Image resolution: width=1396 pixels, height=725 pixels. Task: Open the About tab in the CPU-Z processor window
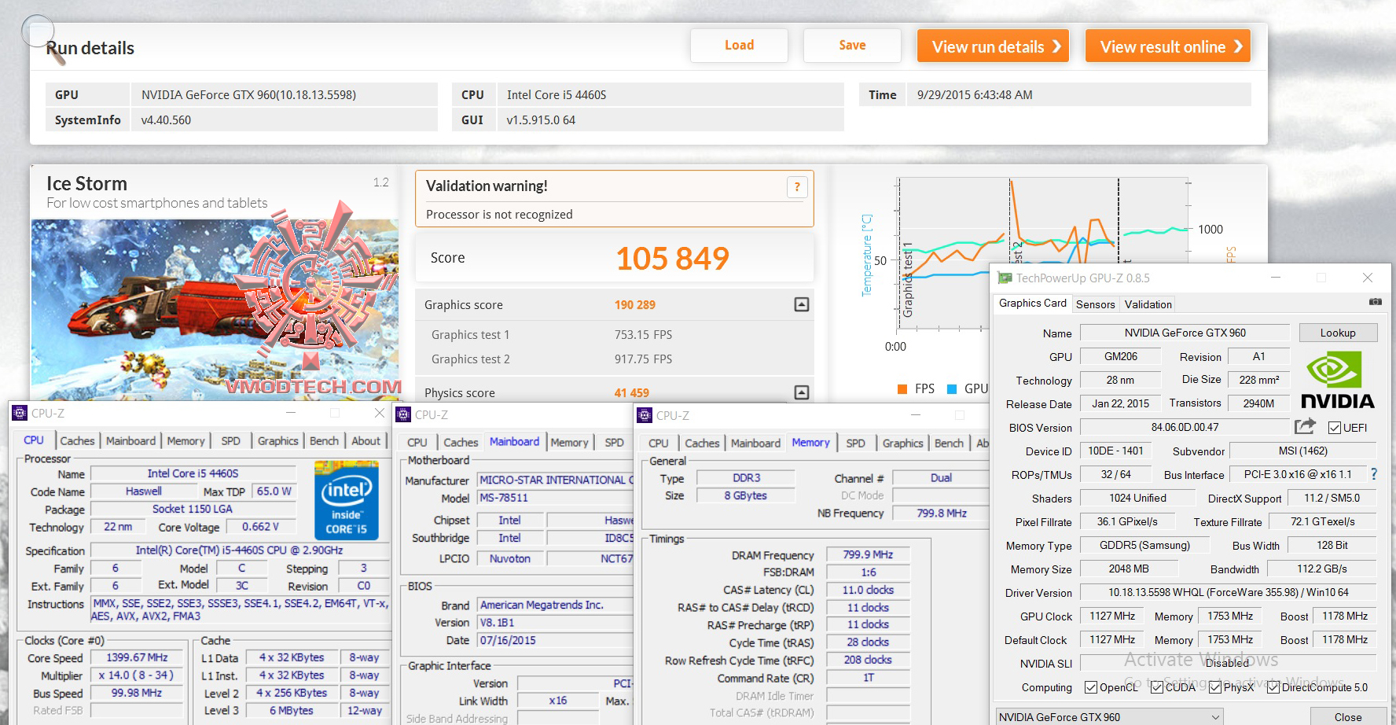point(366,441)
